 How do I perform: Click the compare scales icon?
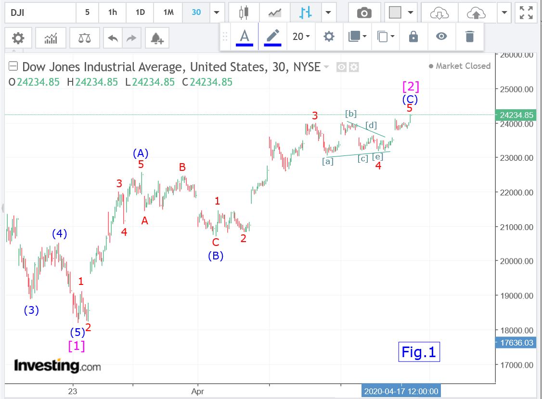[x=84, y=38]
